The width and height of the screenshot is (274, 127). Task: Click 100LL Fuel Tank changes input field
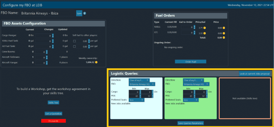coord(44,41)
